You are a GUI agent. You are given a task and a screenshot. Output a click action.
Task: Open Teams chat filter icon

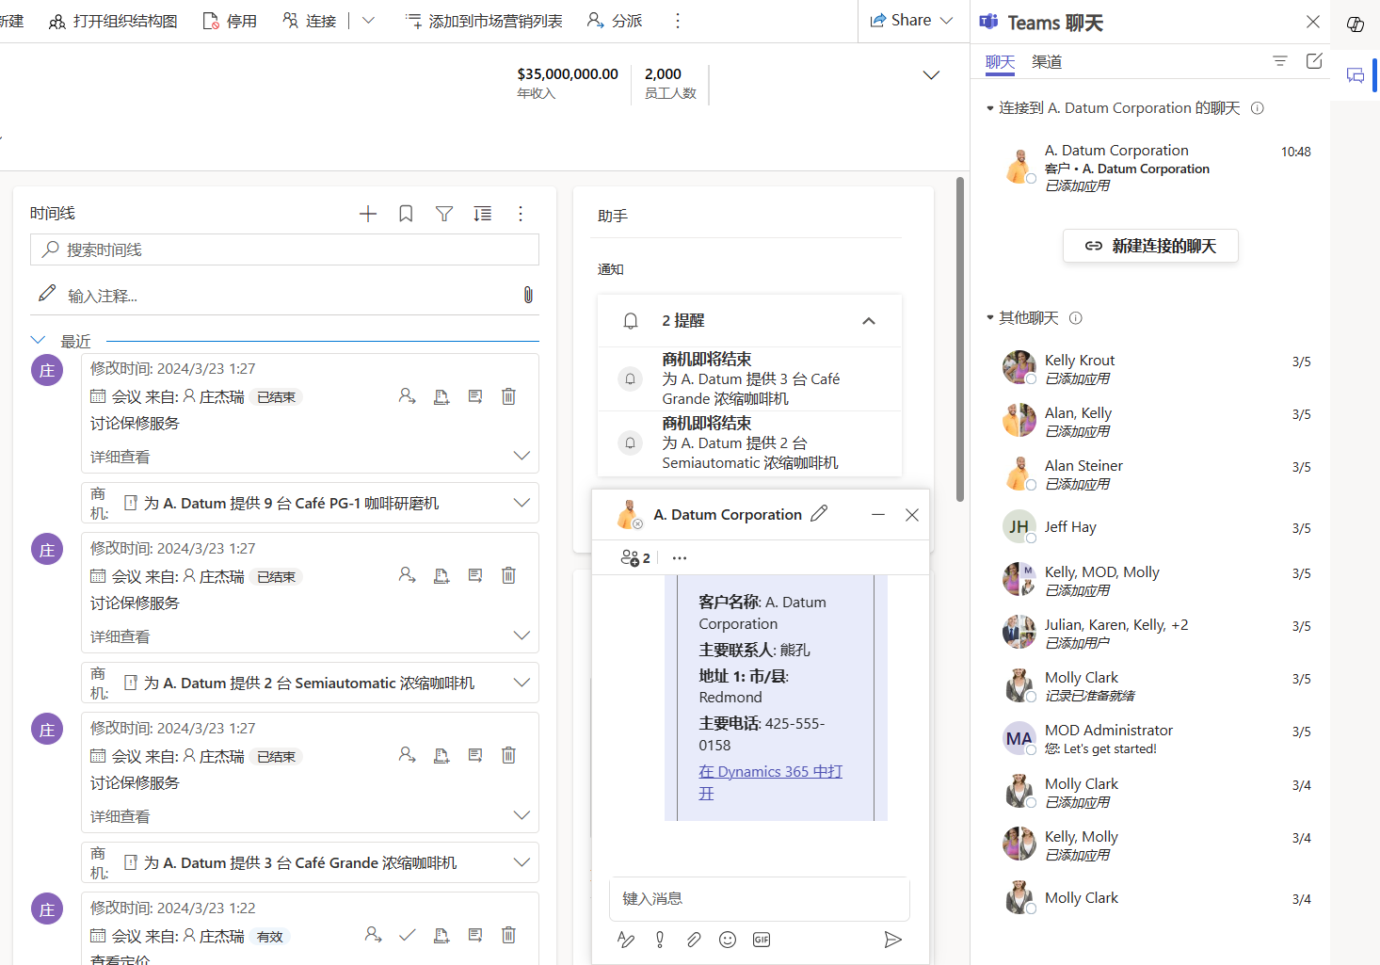tap(1279, 61)
